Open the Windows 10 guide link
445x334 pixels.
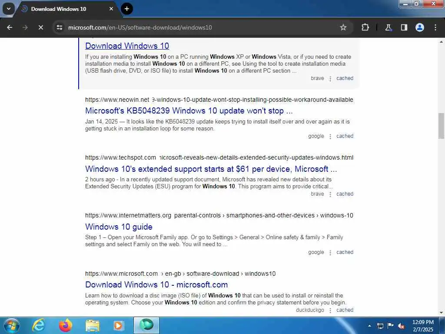point(119,227)
